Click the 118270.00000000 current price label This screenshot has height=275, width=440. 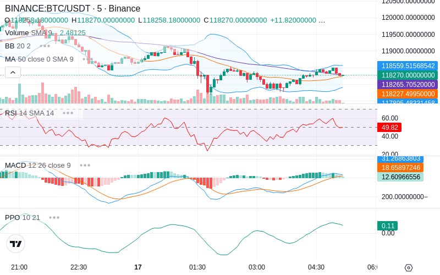click(408, 75)
